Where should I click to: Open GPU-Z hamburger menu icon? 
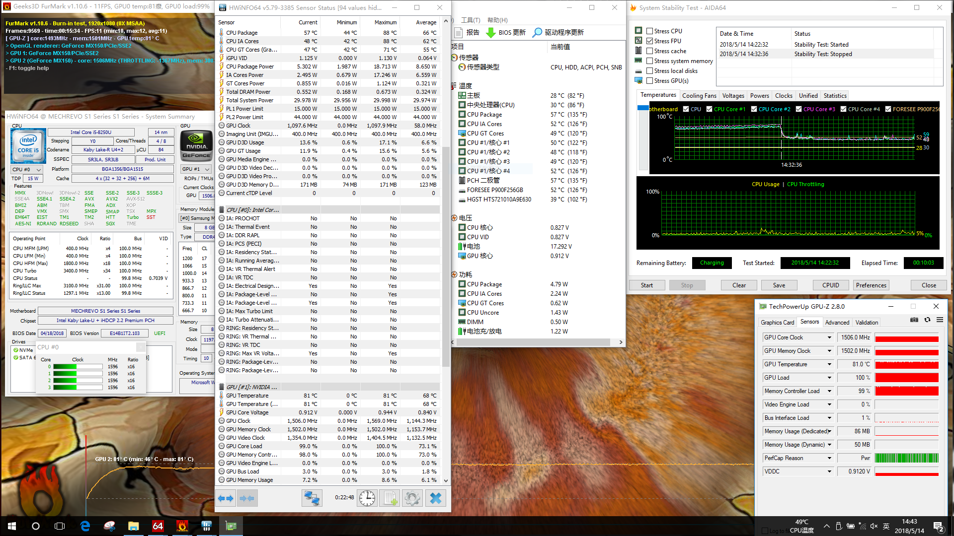coord(940,320)
